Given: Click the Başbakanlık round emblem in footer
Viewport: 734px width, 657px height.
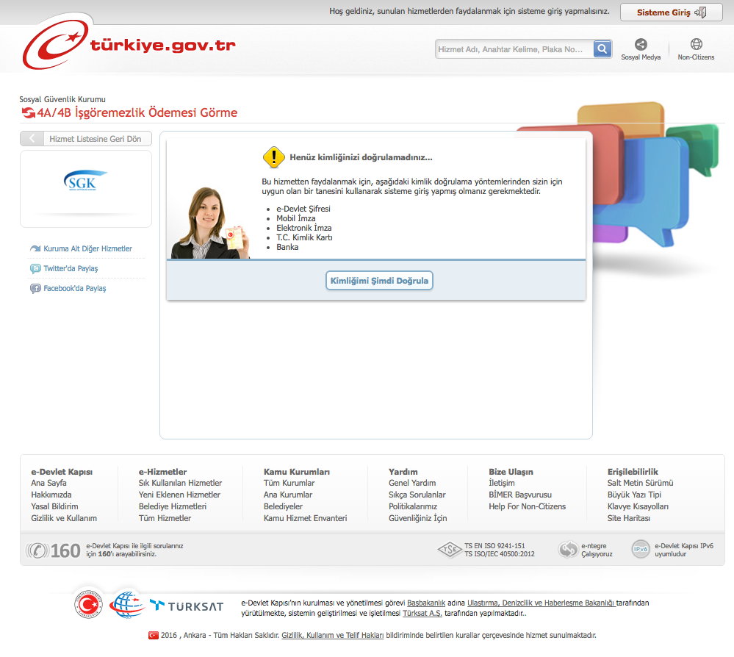Looking at the screenshot, I should click(88, 605).
